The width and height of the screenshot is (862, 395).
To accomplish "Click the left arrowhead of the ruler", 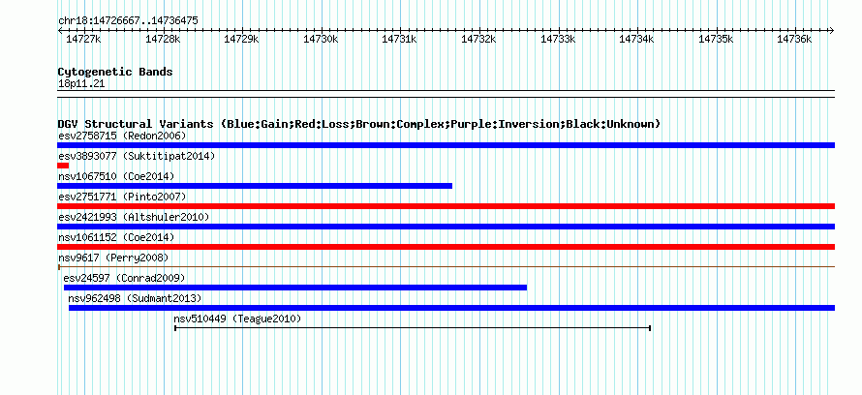I will [x=60, y=30].
